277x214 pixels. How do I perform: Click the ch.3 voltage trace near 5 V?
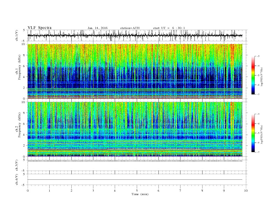[x=135, y=161]
